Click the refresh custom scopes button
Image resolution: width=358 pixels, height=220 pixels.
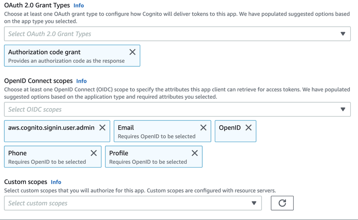click(x=282, y=203)
